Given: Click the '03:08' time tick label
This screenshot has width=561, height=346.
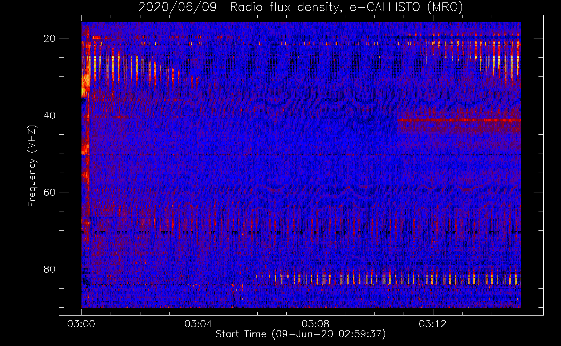Looking at the screenshot, I should pos(316,324).
